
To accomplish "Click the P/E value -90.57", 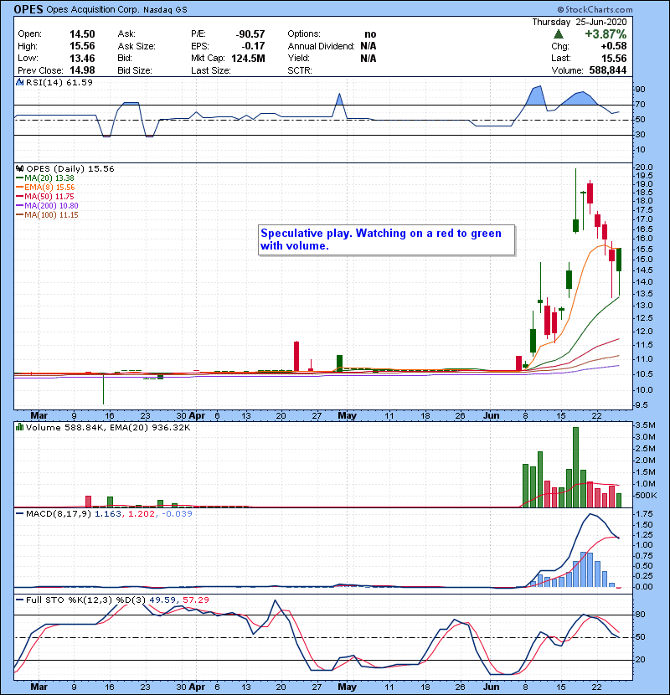I will point(250,34).
